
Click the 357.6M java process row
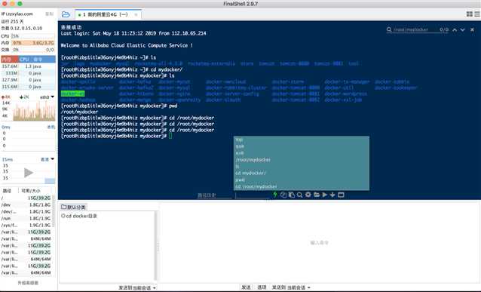click(x=28, y=66)
